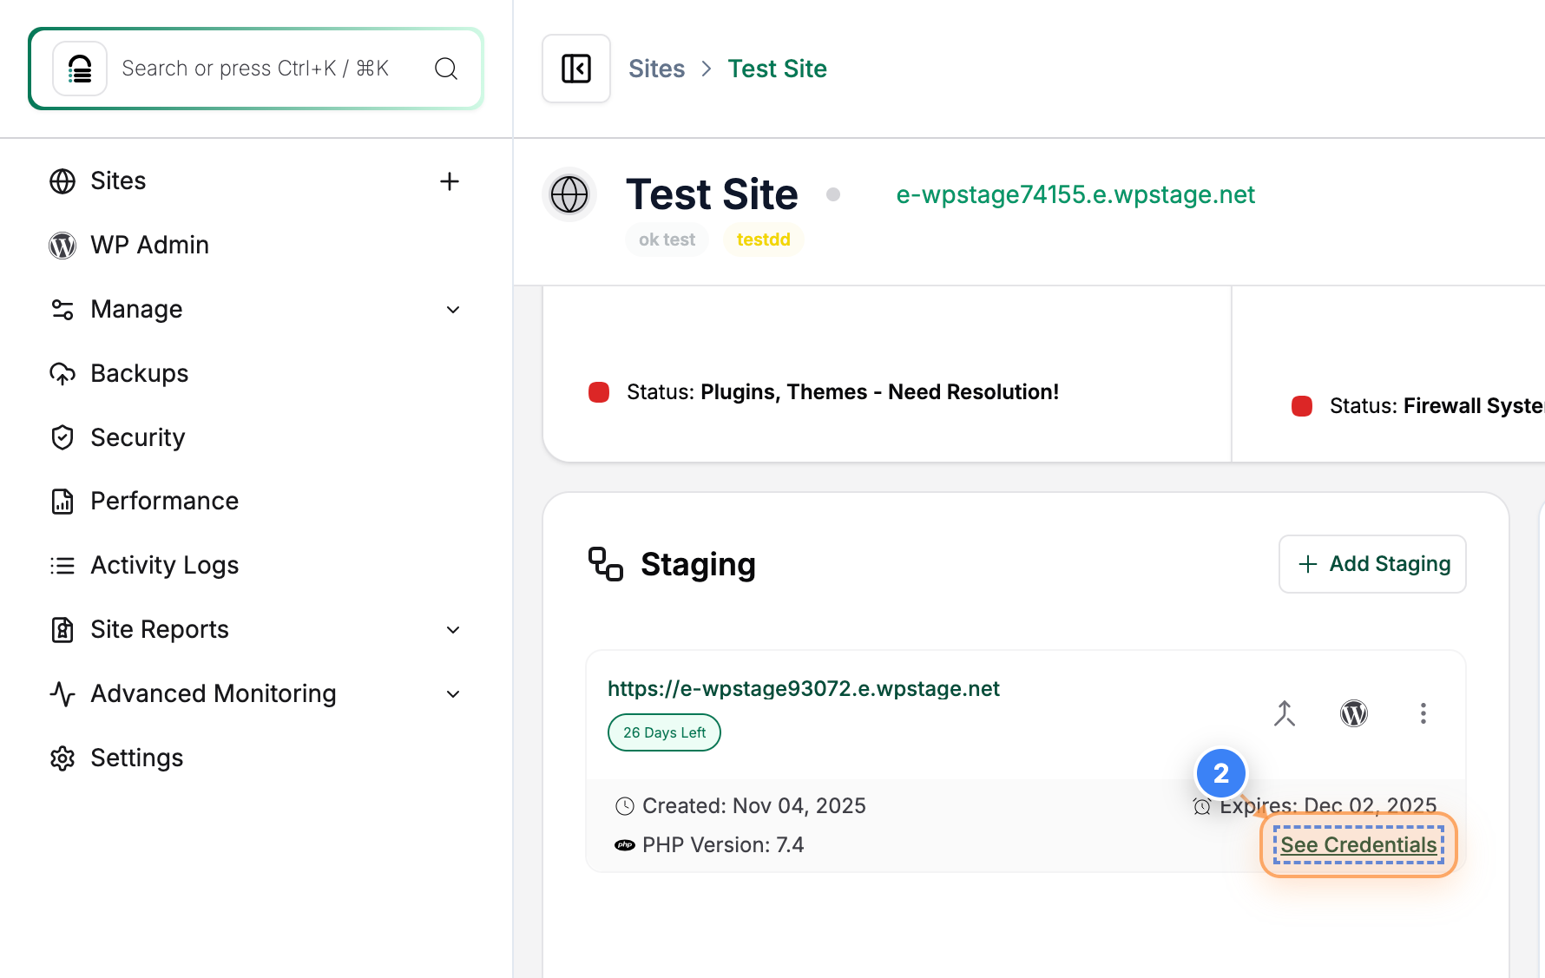Open the Performance section
Viewport: 1545px width, 978px height.
pyautogui.click(x=165, y=501)
